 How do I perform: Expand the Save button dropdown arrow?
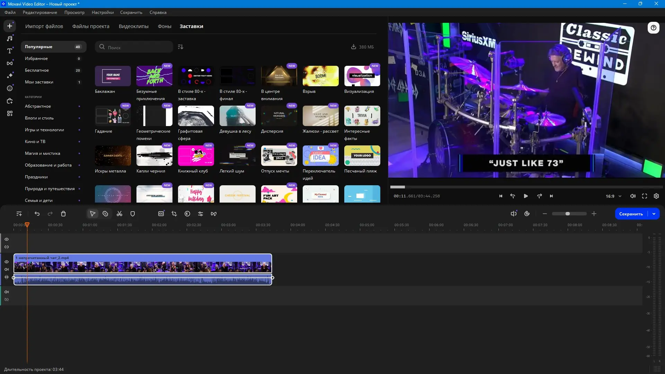point(654,214)
